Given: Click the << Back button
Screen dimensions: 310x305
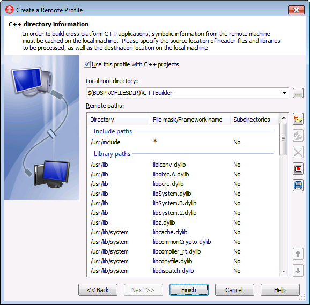Looking at the screenshot, I should coord(98,290).
